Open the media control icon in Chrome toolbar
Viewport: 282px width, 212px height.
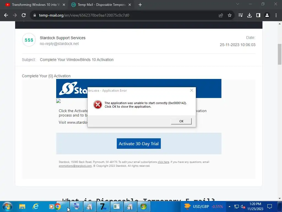click(240, 15)
